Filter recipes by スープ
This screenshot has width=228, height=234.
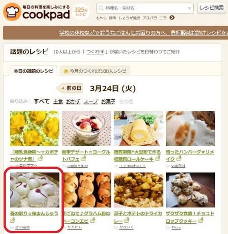(91, 102)
